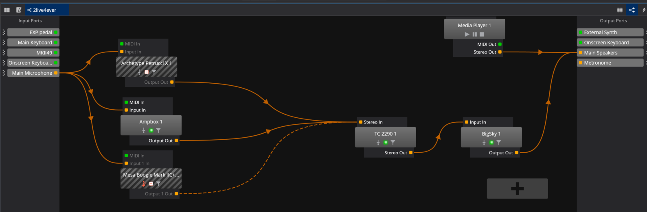
Task: Open the panels grid view icon
Action: [7, 10]
